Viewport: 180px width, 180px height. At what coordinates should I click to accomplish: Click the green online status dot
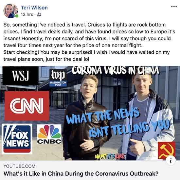click(17, 16)
